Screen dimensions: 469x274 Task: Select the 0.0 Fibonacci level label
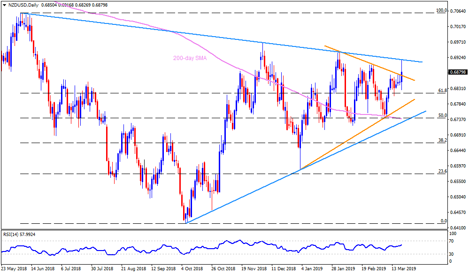[441, 221]
